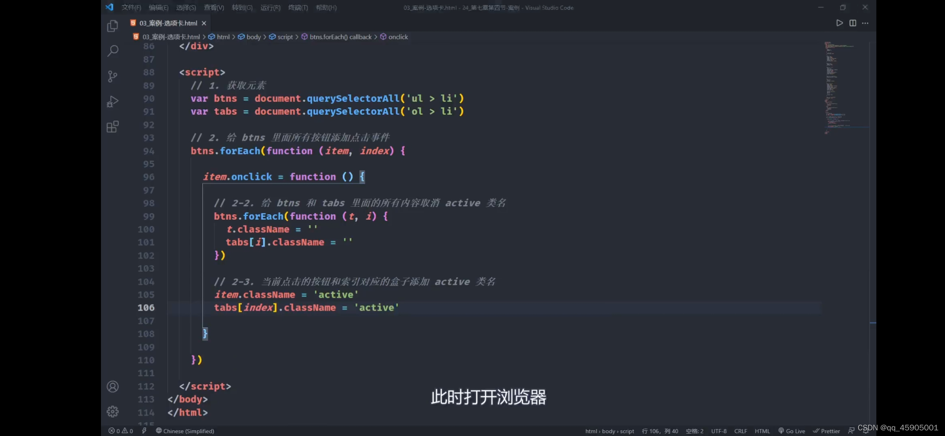This screenshot has height=436, width=945.
Task: Open the Source Control icon
Action: 112,76
